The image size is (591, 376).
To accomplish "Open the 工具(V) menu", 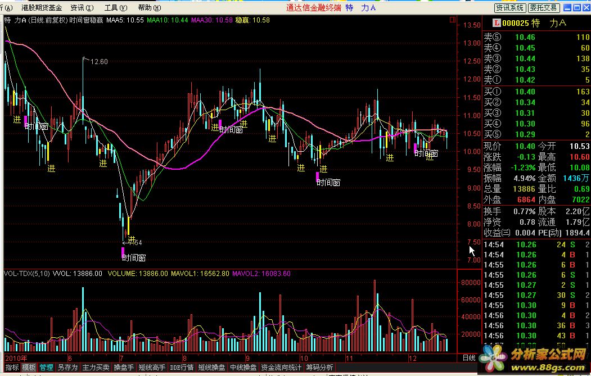I will [x=116, y=7].
